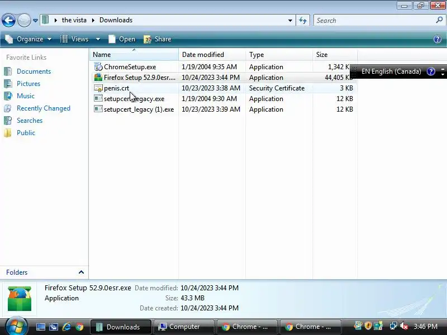Image resolution: width=447 pixels, height=335 pixels.
Task: Refresh the folder with the refresh button
Action: point(303,21)
